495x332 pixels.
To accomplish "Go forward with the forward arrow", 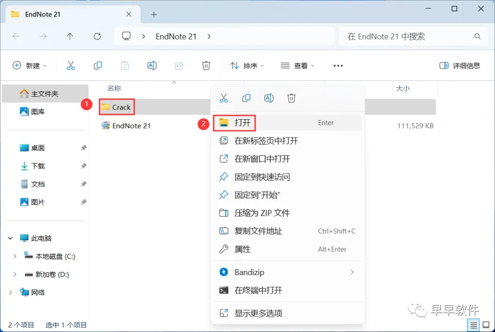I will (x=43, y=36).
